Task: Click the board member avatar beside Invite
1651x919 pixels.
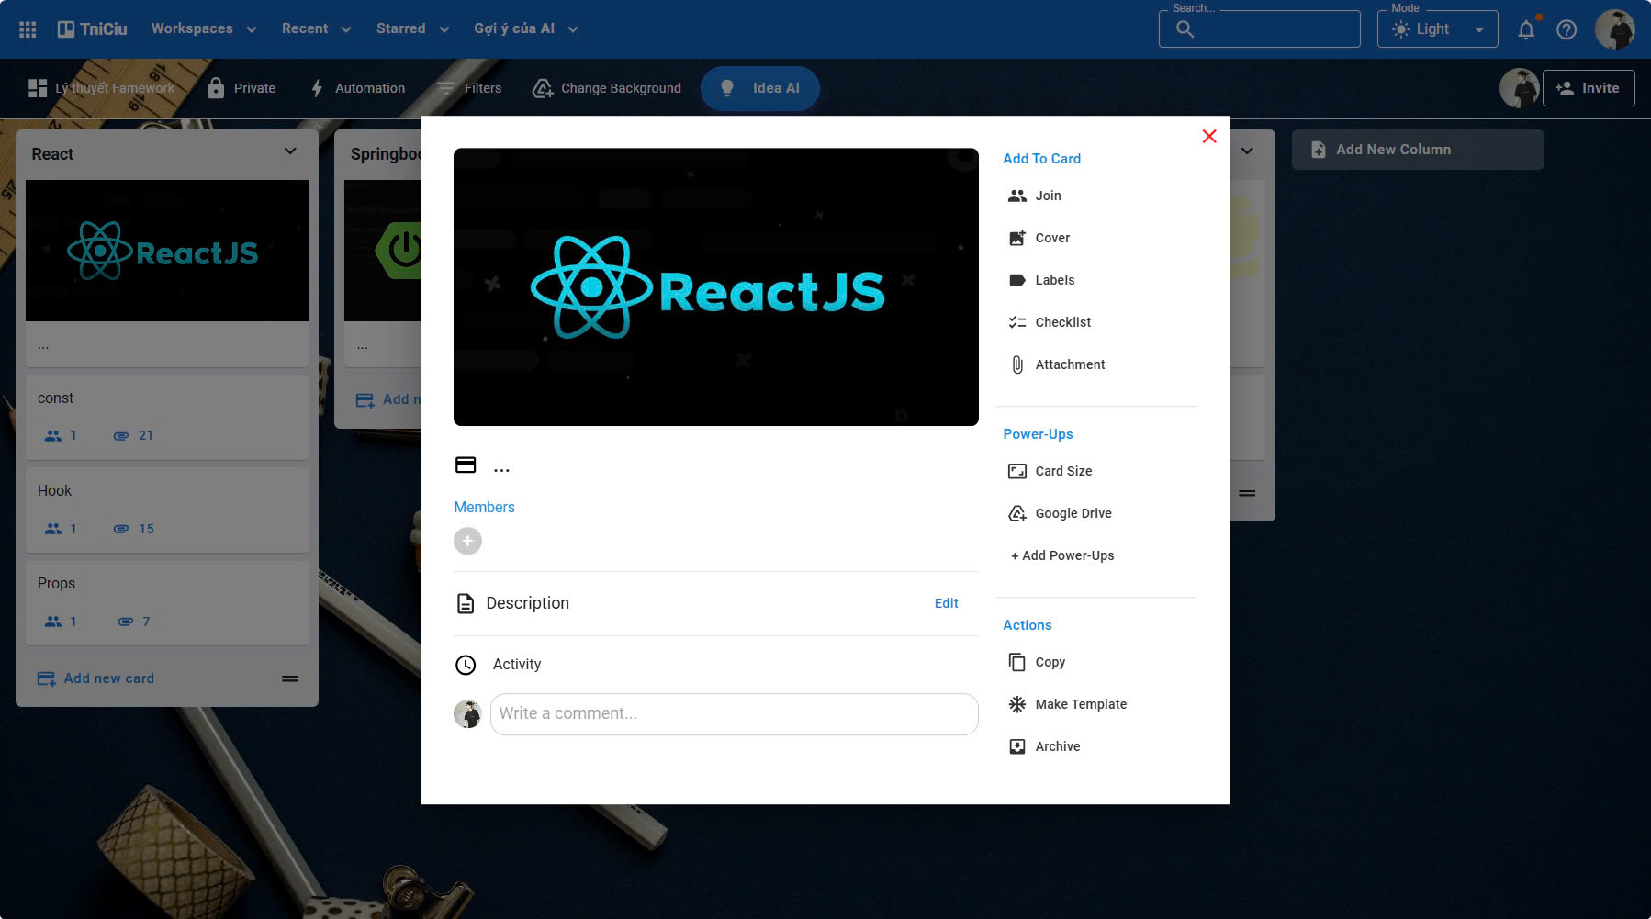Action: point(1519,88)
